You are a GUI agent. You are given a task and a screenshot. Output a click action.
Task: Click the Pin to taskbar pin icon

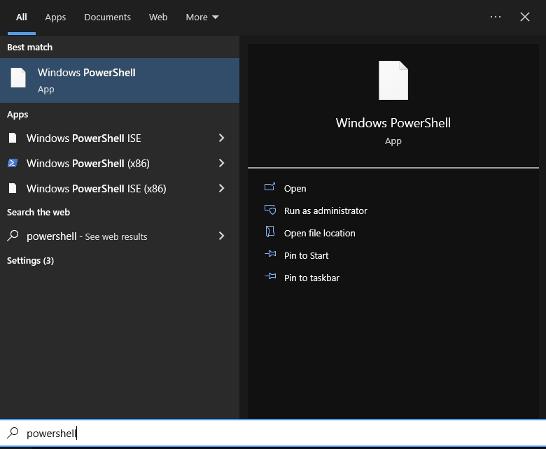tap(270, 278)
